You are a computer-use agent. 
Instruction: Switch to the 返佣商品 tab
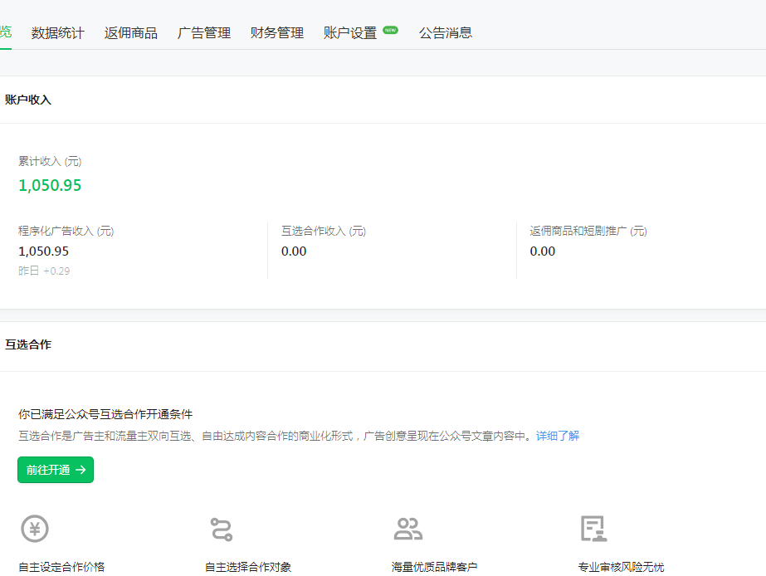point(131,33)
